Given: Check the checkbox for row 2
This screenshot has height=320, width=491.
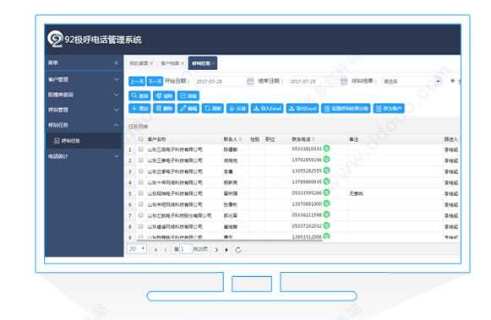Looking at the screenshot, I should (140, 160).
